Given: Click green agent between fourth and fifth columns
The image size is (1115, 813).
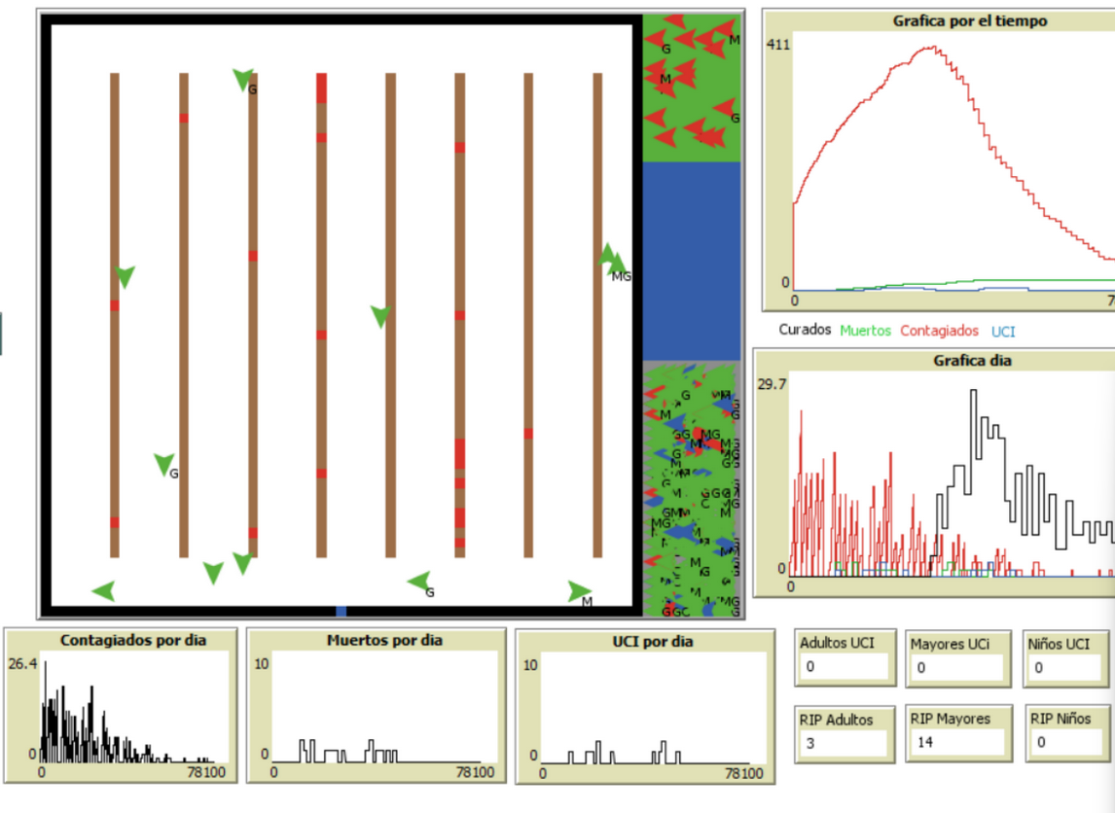Looking at the screenshot, I should pos(380,316).
